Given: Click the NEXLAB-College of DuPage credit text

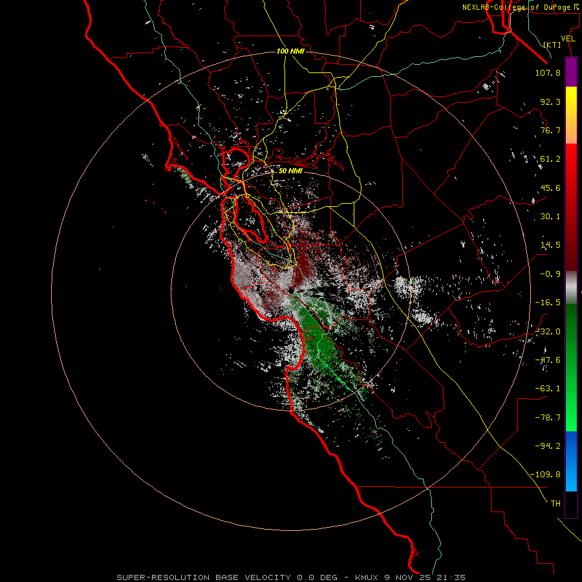Looking at the screenshot, I should tap(521, 7).
